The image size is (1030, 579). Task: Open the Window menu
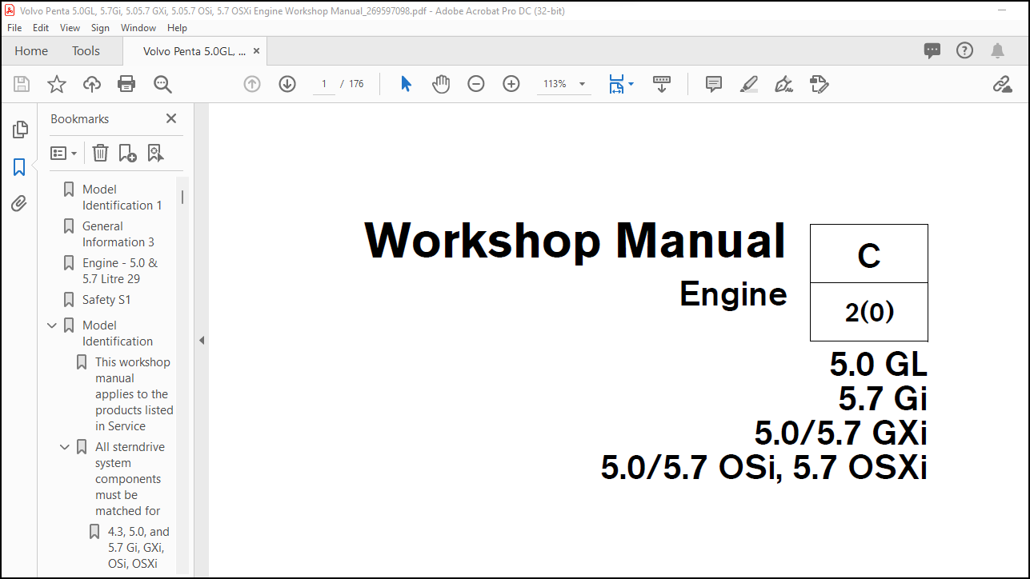[x=138, y=27]
